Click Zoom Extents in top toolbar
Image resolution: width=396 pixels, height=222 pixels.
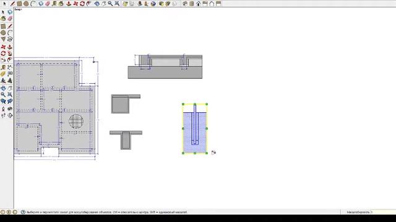117,4
